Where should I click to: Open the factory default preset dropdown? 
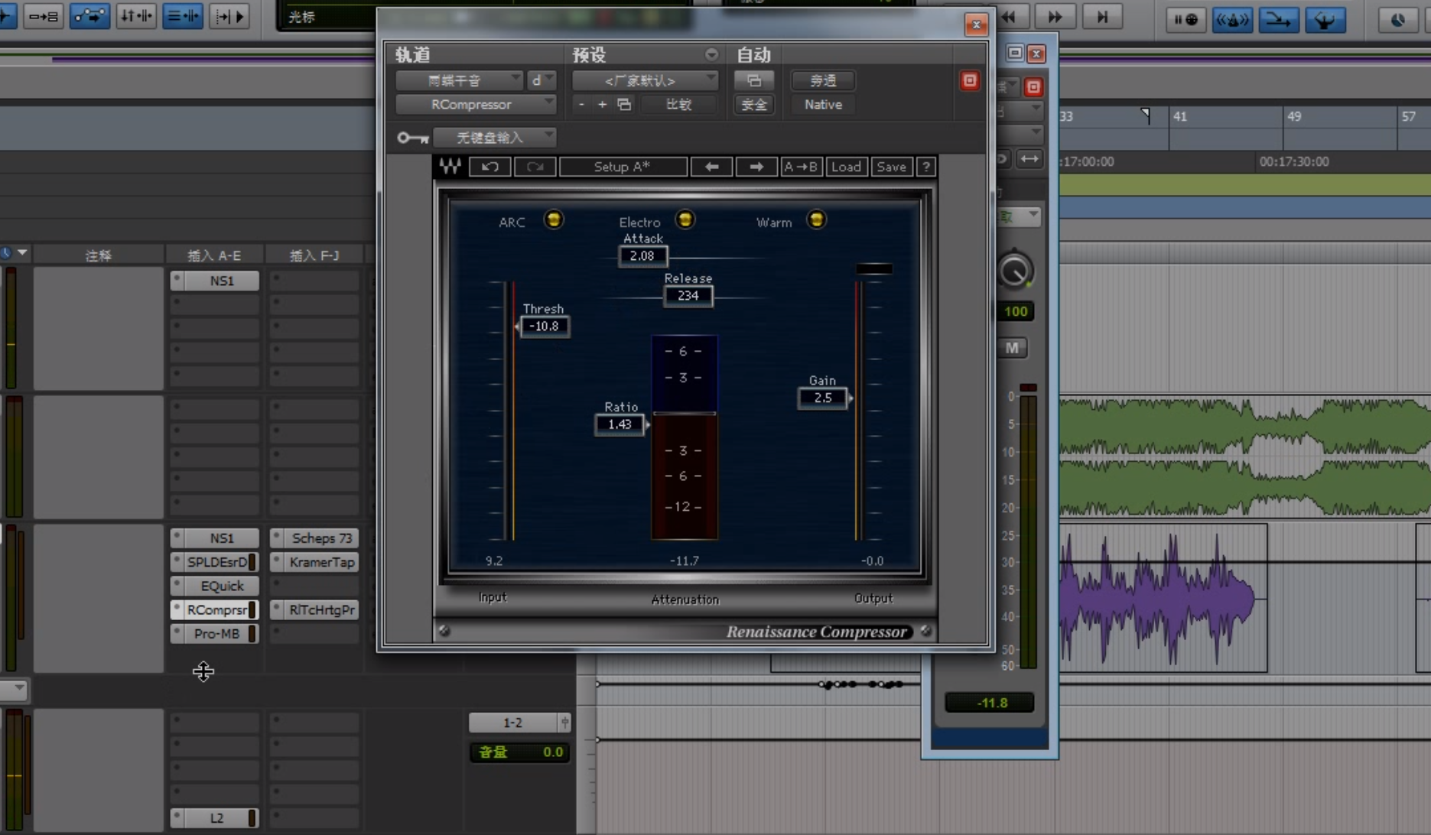[x=644, y=80]
